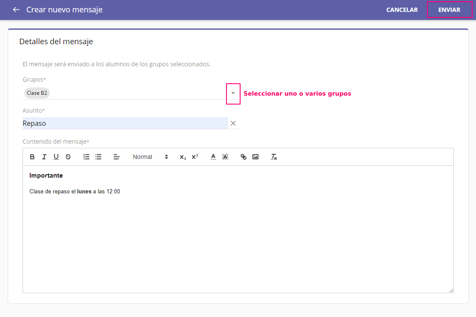This screenshot has width=476, height=317.
Task: Open the text color picker
Action: pos(213,157)
